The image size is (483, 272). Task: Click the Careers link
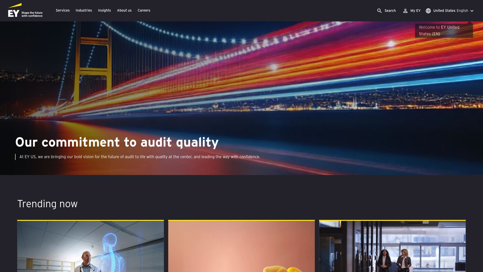pyautogui.click(x=144, y=10)
